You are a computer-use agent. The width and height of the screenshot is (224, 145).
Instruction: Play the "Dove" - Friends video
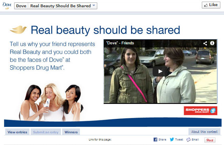point(160,71)
